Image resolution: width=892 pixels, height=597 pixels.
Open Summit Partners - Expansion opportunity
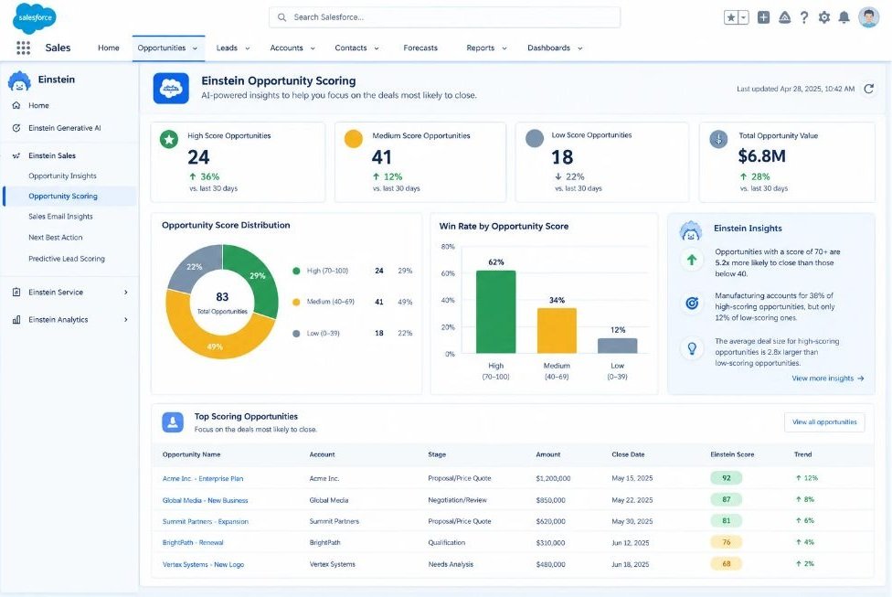(206, 521)
